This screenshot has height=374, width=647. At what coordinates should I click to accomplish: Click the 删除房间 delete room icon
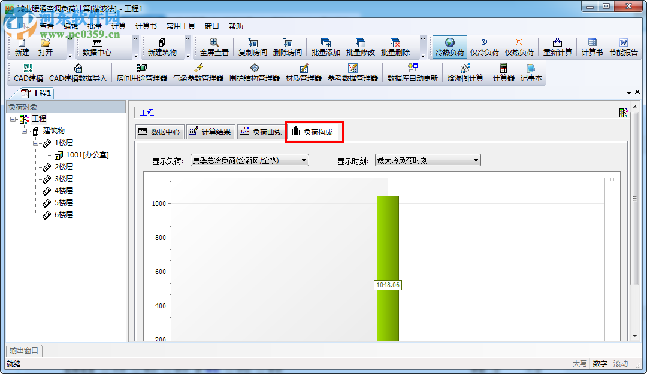[x=287, y=47]
